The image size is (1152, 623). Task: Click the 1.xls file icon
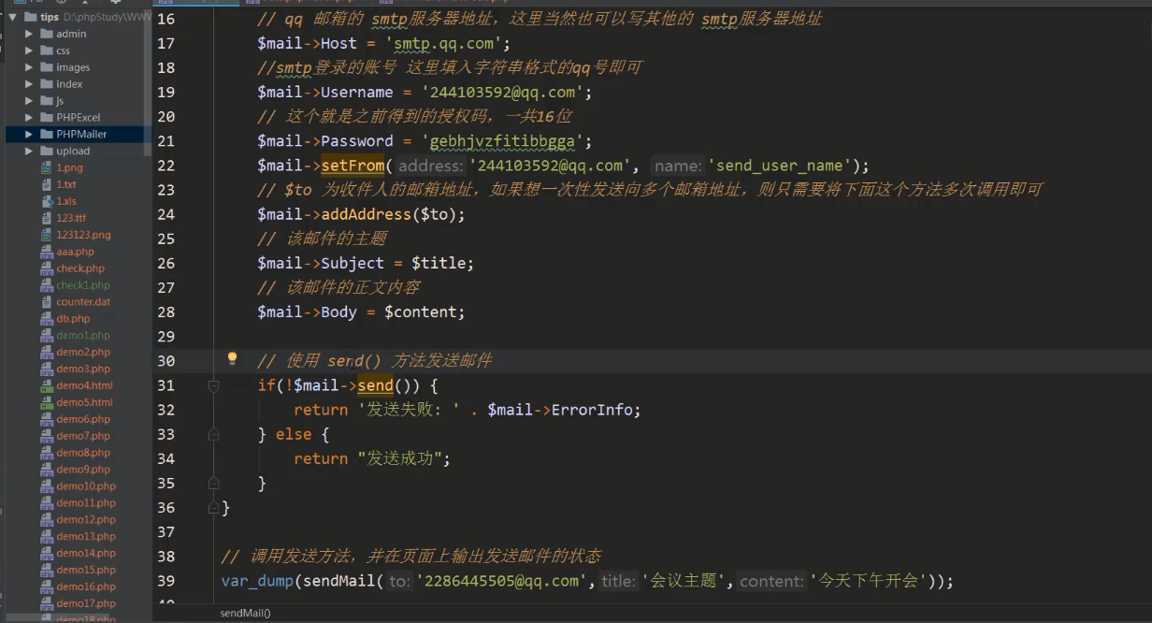pyautogui.click(x=47, y=201)
